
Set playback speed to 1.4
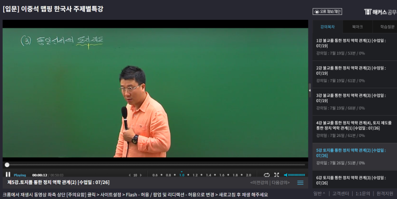[x=208, y=175]
